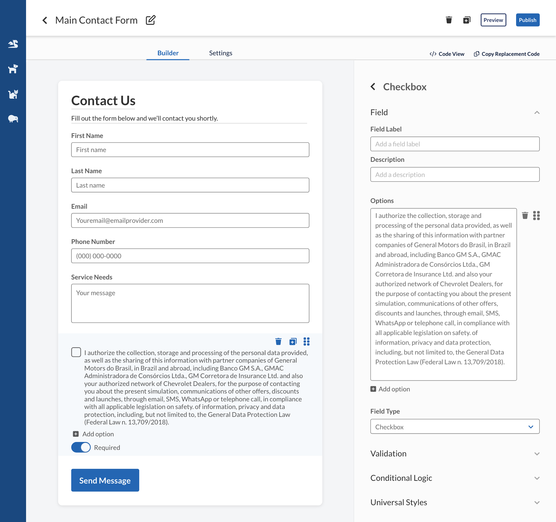
Task: Publish the form
Action: (527, 20)
